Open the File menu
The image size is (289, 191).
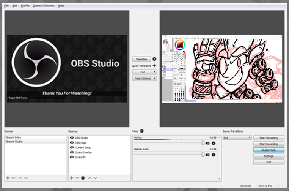pos(6,6)
